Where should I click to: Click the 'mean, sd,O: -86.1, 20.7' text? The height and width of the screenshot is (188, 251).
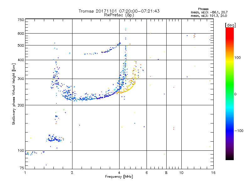point(209,12)
